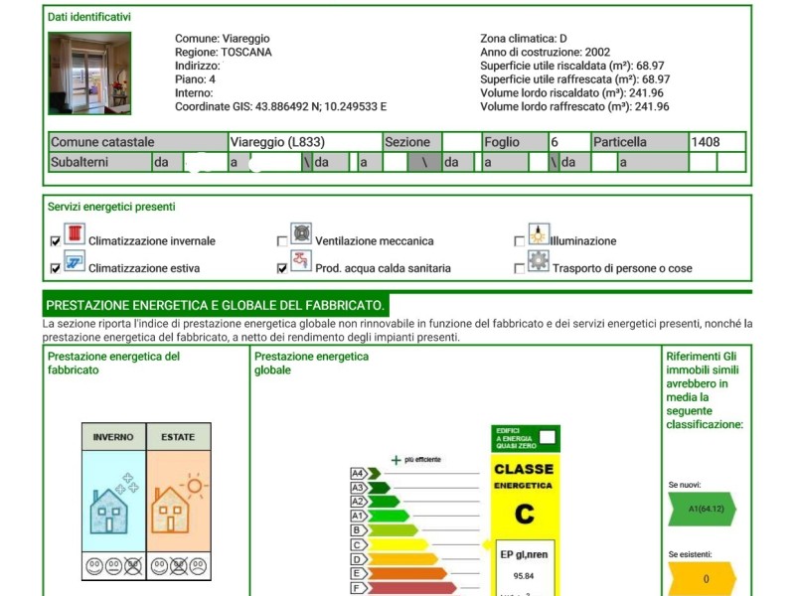Click the neutral smiley face under INVERNO
Viewport: 795px width, 596px height.
113,565
